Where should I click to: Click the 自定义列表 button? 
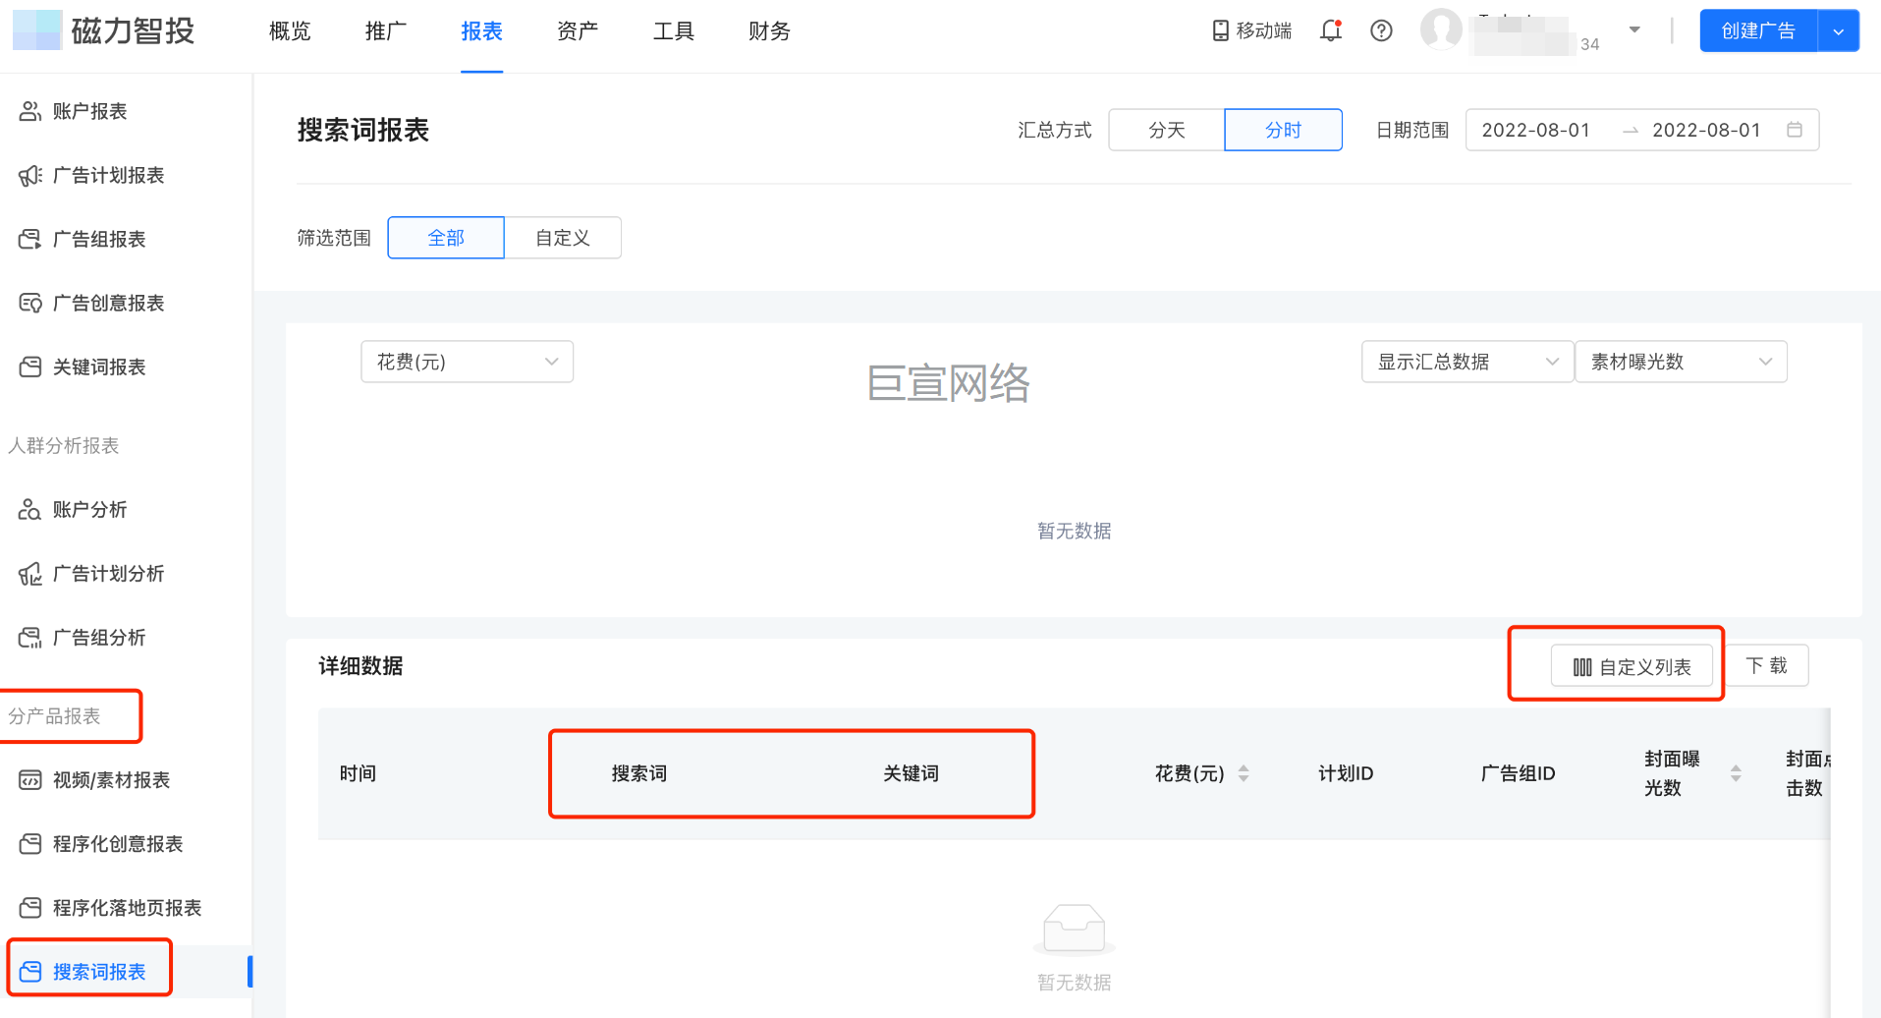coord(1632,665)
